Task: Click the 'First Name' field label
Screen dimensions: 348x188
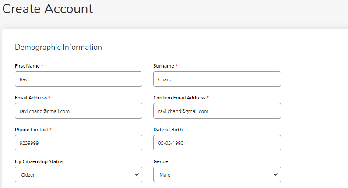Action: click(x=27, y=66)
